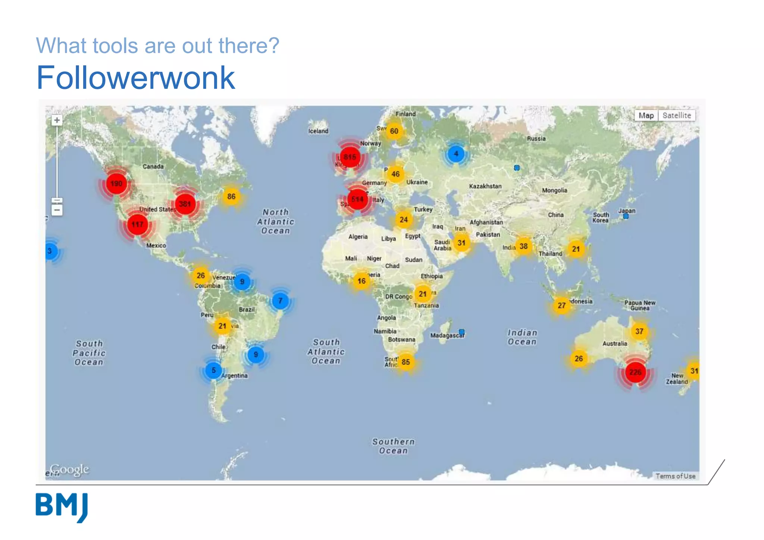This screenshot has width=764, height=540.
Task: Click the BMJ logo
Action: pos(62,508)
